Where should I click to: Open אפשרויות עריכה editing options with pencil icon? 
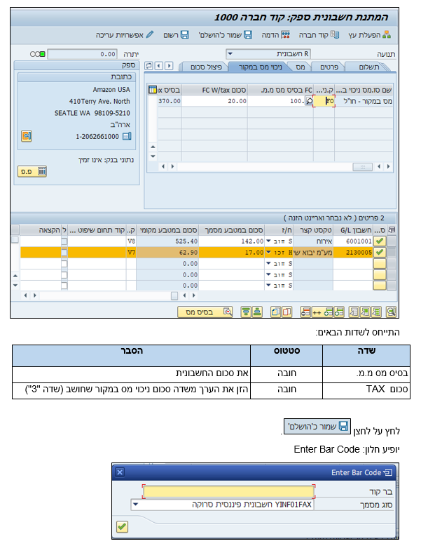coord(125,35)
